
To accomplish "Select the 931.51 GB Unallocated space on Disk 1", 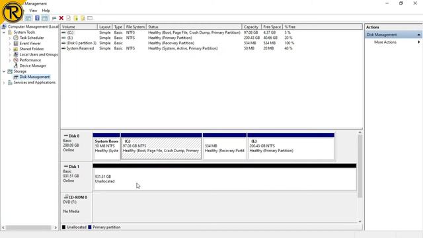I will pyautogui.click(x=225, y=179).
